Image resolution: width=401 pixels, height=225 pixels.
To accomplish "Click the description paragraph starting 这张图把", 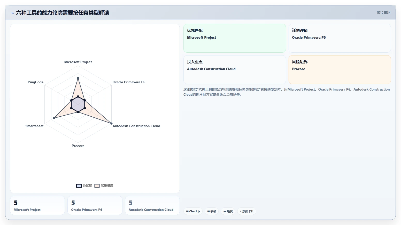I will [287, 92].
